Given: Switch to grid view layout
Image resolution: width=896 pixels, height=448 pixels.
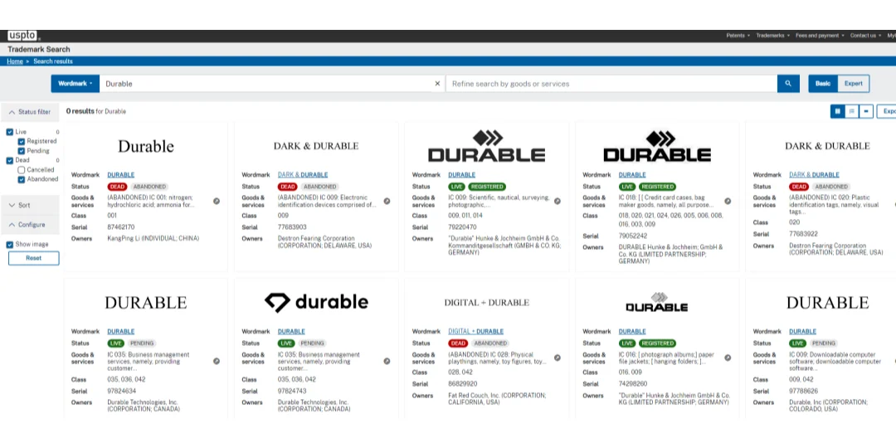Looking at the screenshot, I should point(838,111).
